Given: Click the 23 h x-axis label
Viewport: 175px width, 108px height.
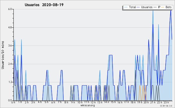Looking at the screenshot, I should tap(166, 102).
